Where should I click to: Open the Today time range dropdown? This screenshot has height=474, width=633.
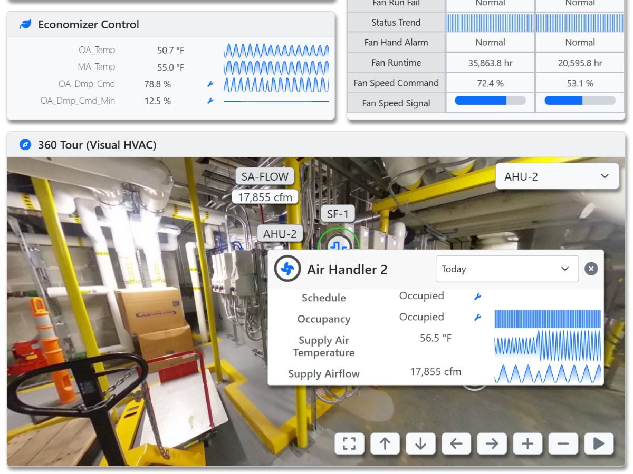tap(506, 269)
